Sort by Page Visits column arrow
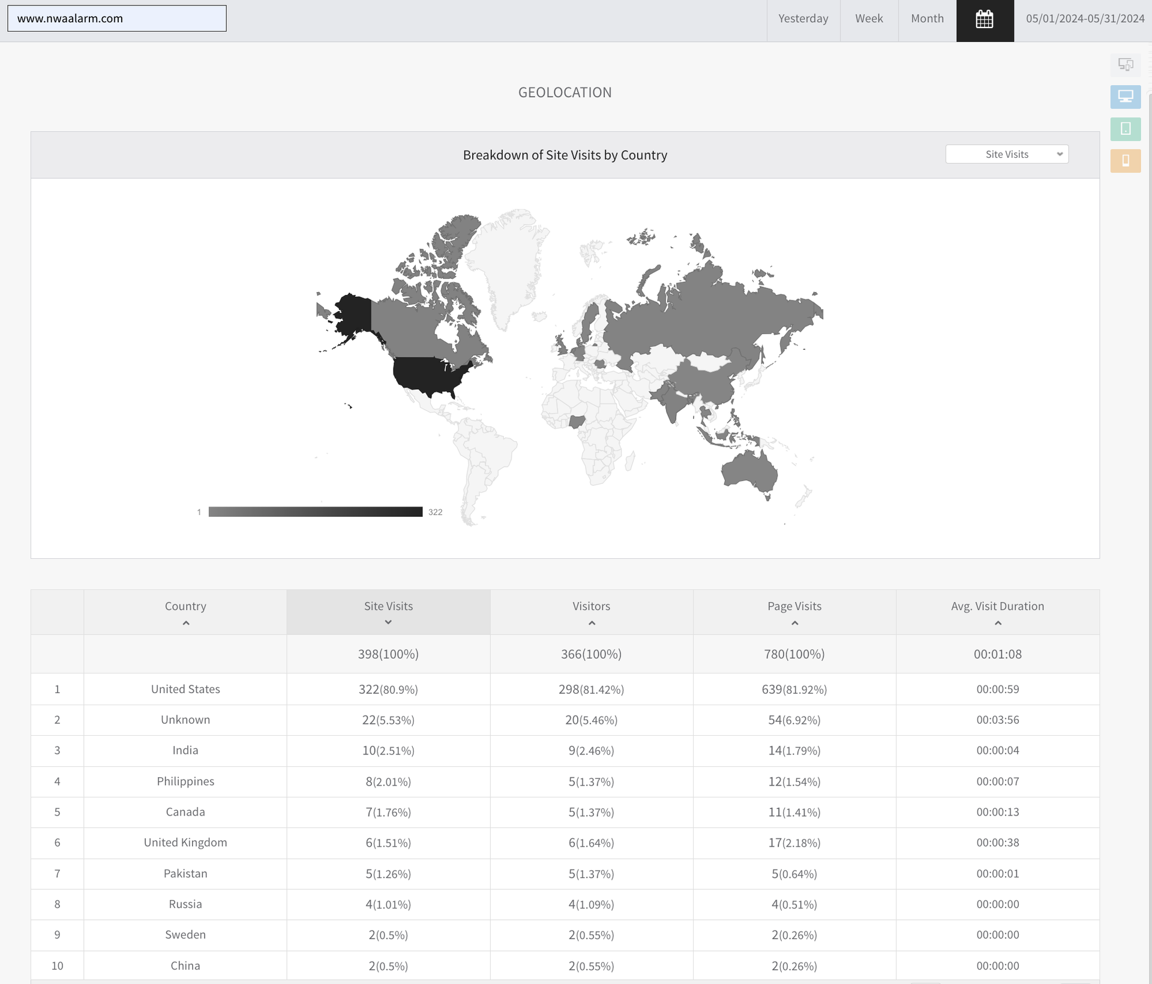1152x984 pixels. pos(794,623)
